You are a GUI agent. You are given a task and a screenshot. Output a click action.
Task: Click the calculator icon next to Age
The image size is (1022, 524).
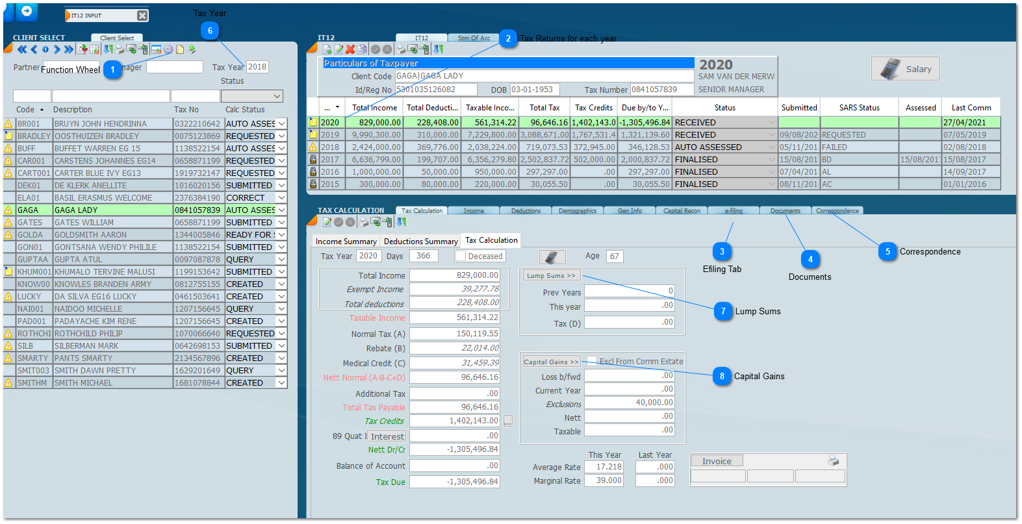(552, 257)
